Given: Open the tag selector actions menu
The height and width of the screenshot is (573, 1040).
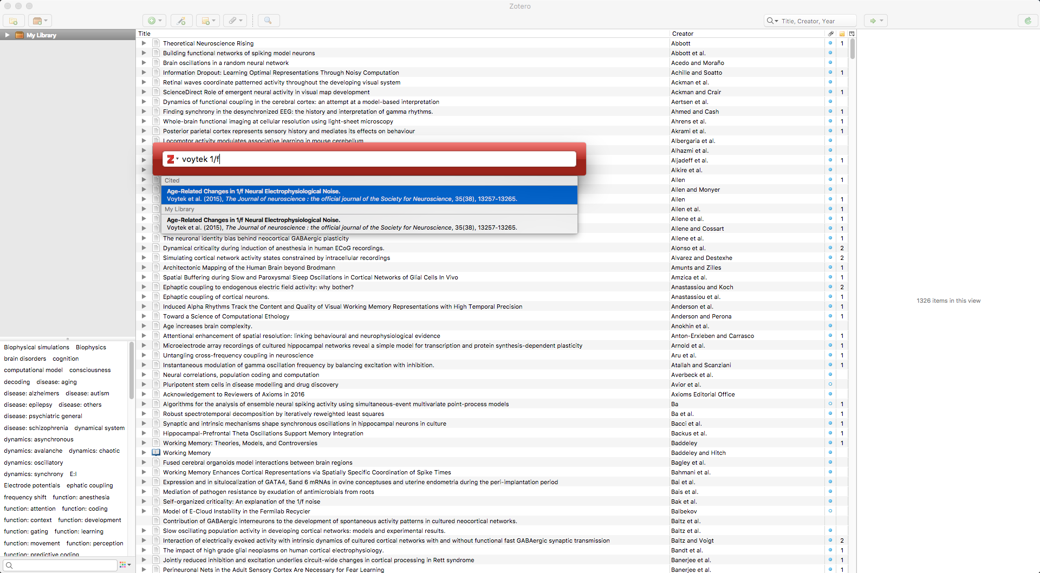Looking at the screenshot, I should (125, 565).
